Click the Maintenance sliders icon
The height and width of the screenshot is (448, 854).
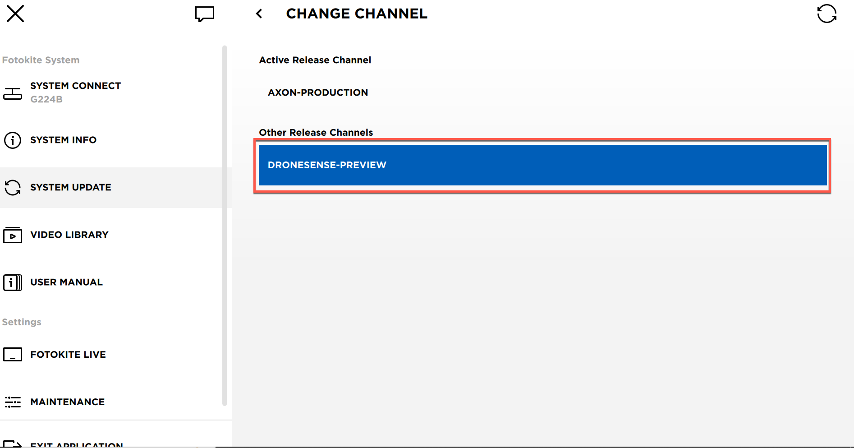point(13,402)
